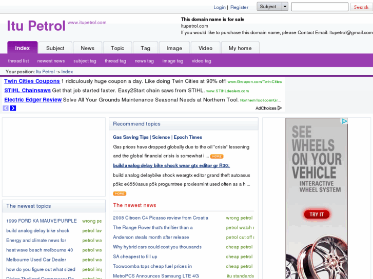Switch to the Subject tab
Screen dimensions: 373x279
coord(55,48)
